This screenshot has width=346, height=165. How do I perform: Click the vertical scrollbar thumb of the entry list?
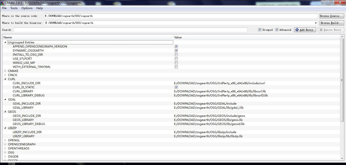point(343,80)
